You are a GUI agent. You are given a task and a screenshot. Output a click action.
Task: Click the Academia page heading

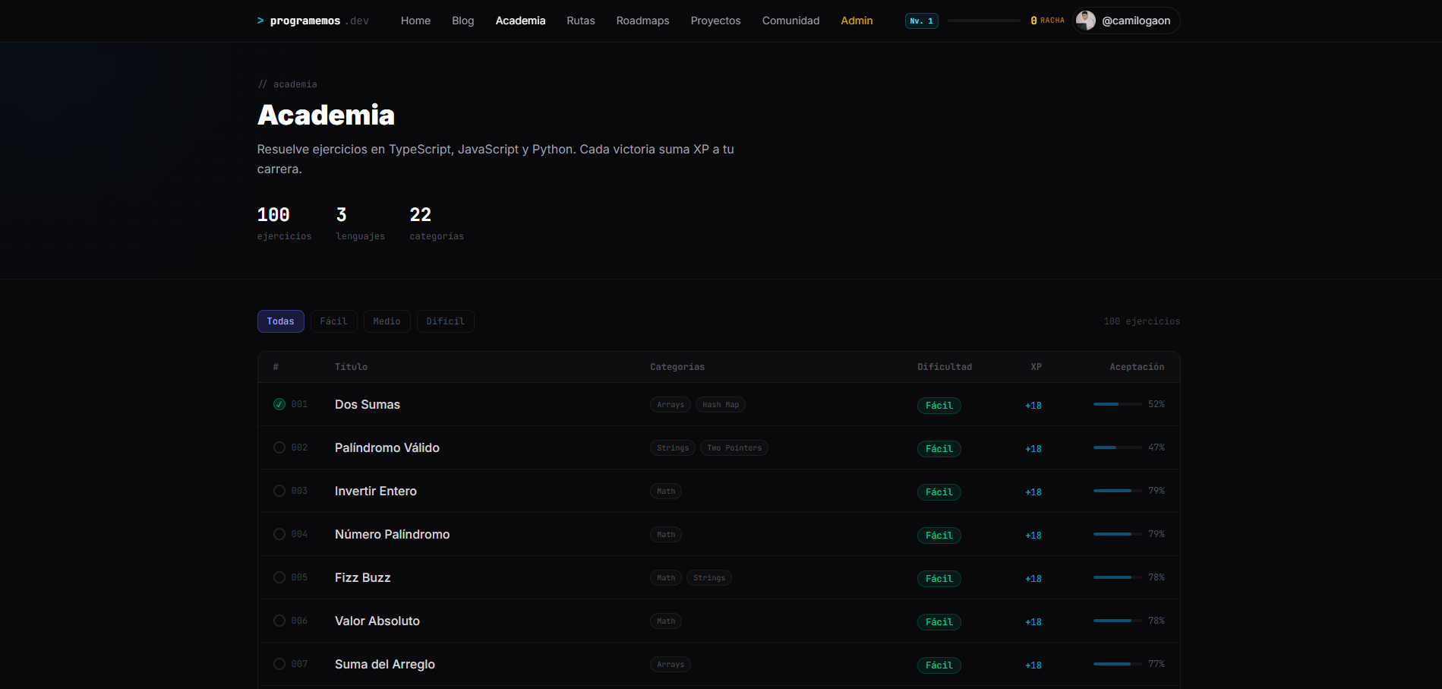pos(326,115)
